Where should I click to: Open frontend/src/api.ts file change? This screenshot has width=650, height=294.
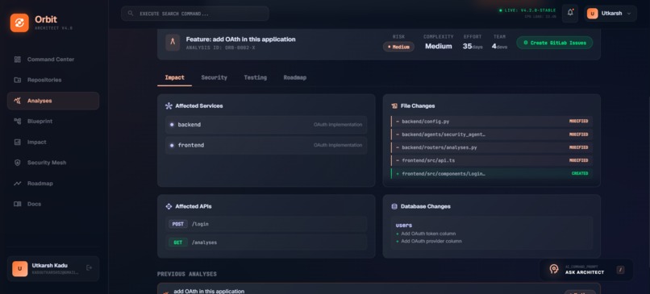tap(492, 160)
